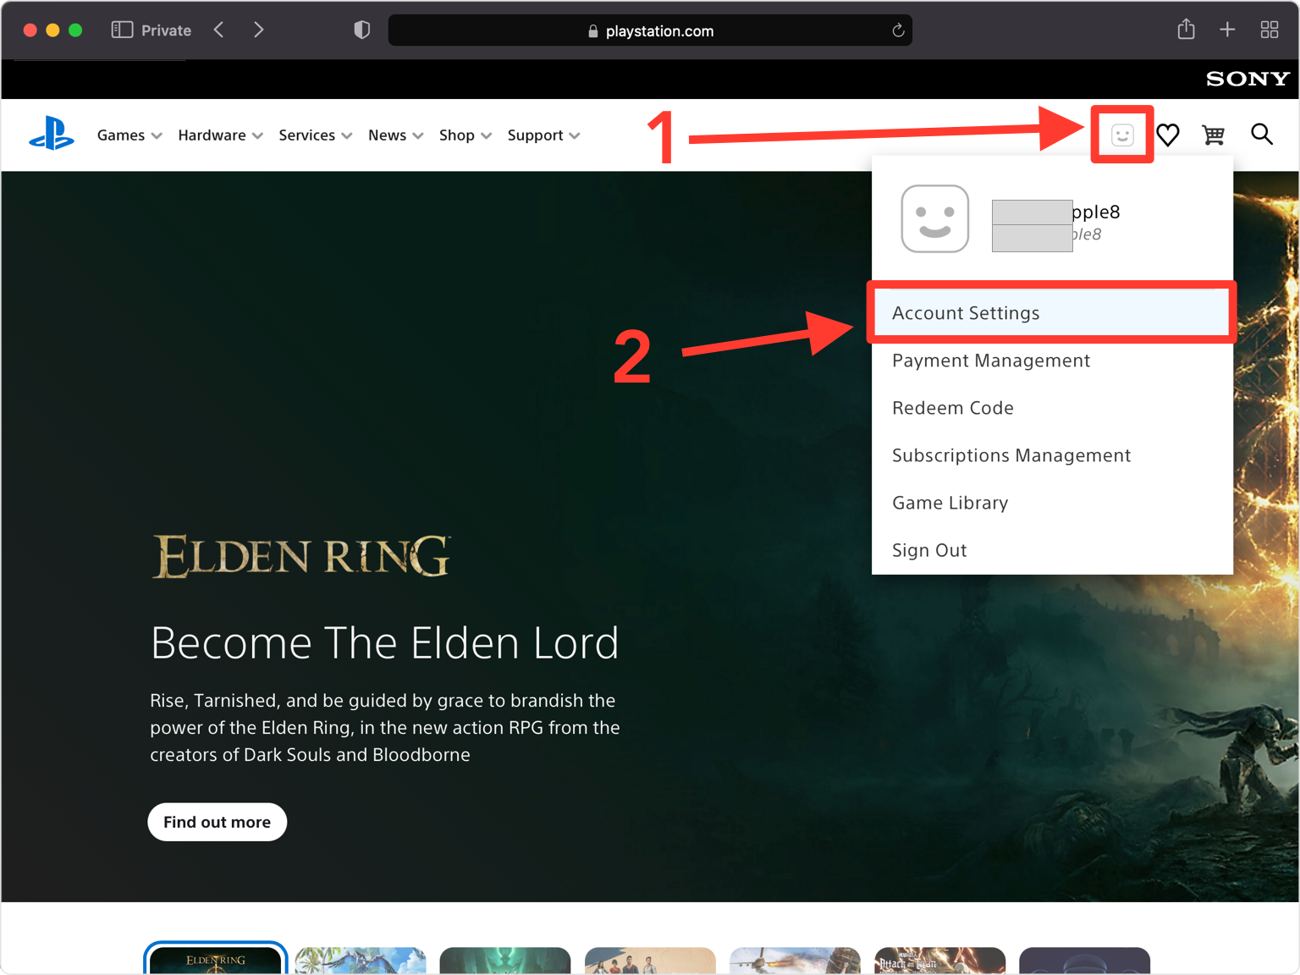Click the PlayStation logo icon

tap(52, 135)
